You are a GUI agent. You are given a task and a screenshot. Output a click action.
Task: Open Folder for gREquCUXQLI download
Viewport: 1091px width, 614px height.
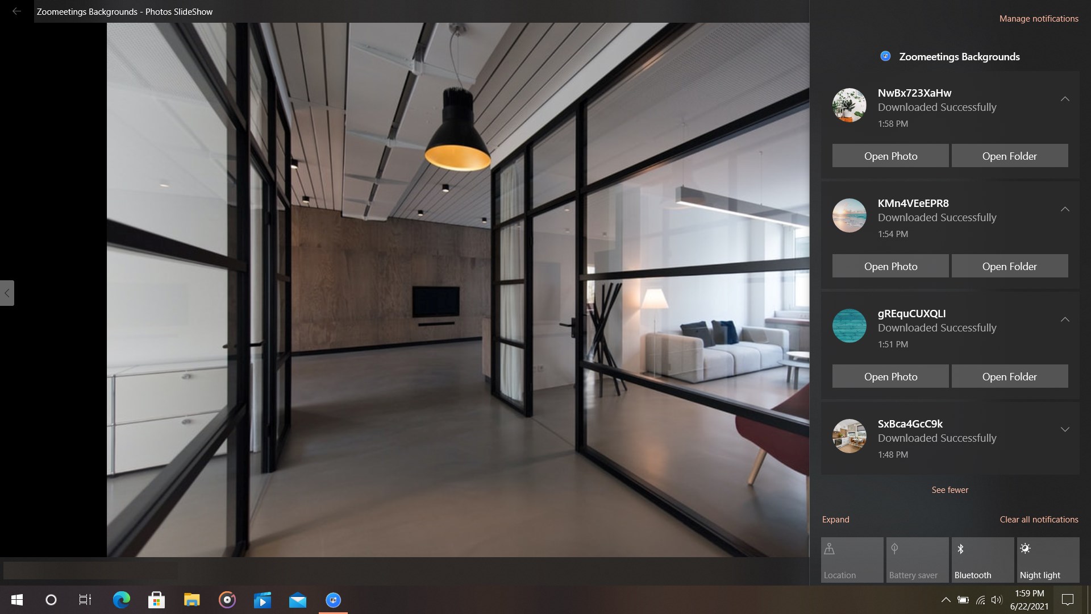[1009, 376]
